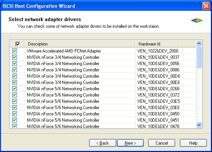Viewport: 212px width, 152px height.
Task: Sort list by the Description column header
Action: 80,44
